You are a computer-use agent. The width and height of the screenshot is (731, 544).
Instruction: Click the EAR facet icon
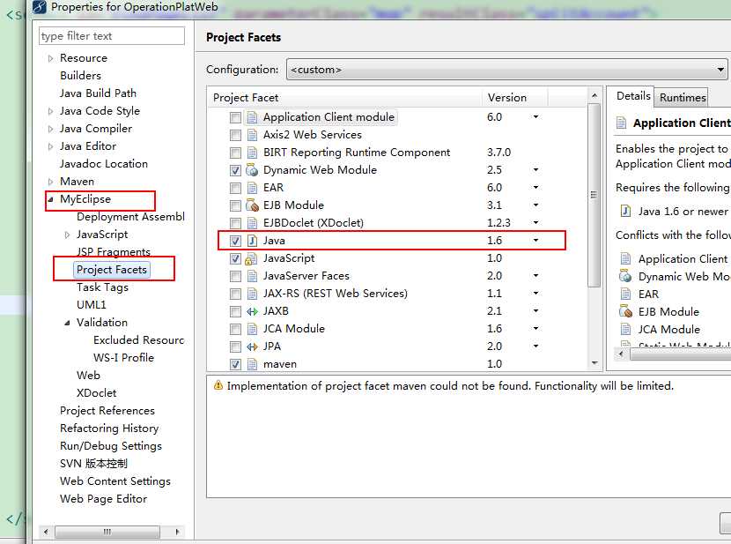pyautogui.click(x=252, y=188)
